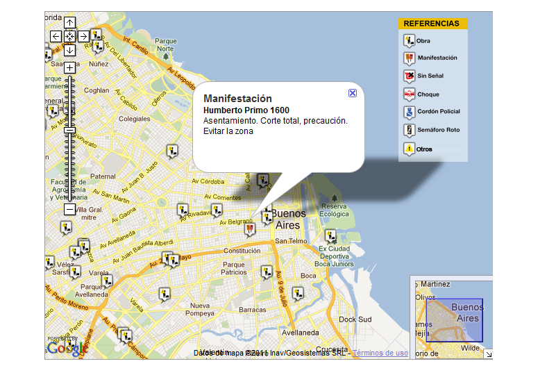Select the Cordón Policial legend icon
547x375 pixels.
409,112
